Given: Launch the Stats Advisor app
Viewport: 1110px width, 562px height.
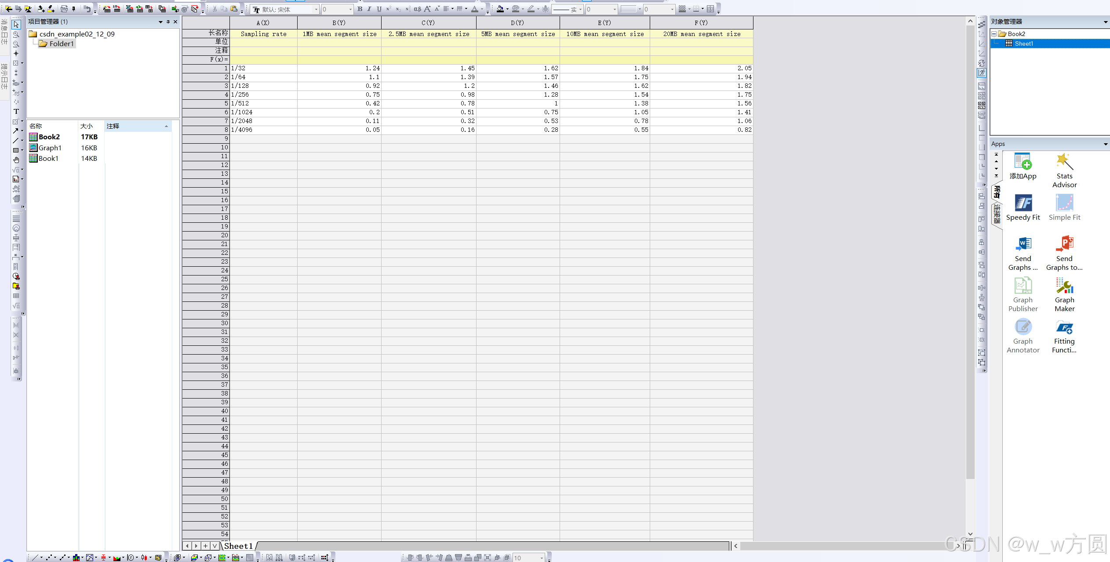Looking at the screenshot, I should point(1064,170).
